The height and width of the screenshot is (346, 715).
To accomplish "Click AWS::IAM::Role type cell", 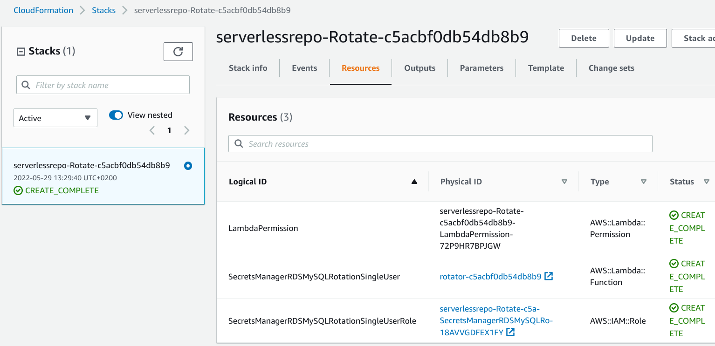I will point(618,321).
